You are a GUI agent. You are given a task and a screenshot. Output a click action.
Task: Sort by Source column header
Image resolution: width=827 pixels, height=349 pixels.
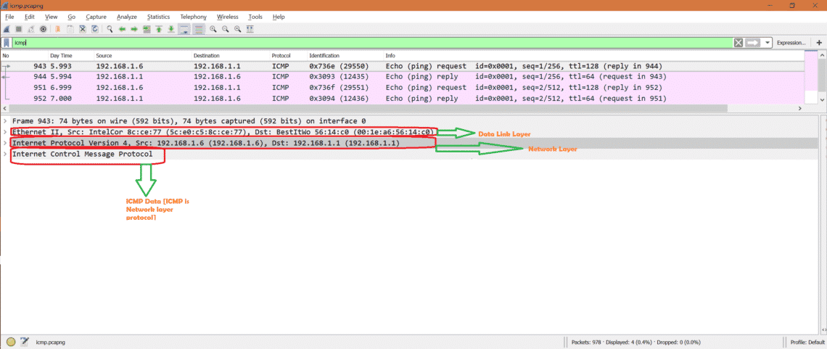pyautogui.click(x=142, y=55)
